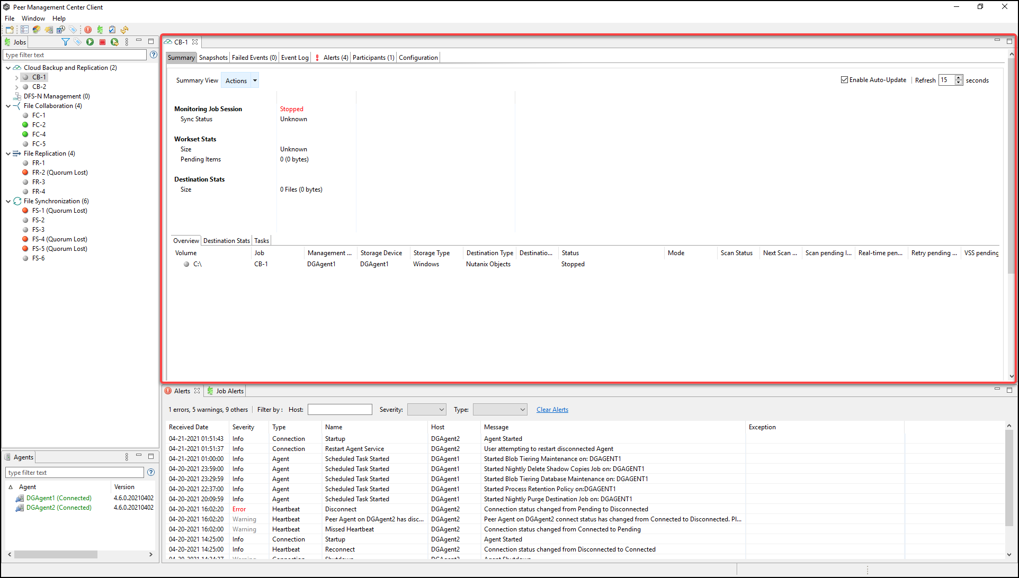Click the Host filter input field
Image resolution: width=1019 pixels, height=578 pixels.
(339, 410)
